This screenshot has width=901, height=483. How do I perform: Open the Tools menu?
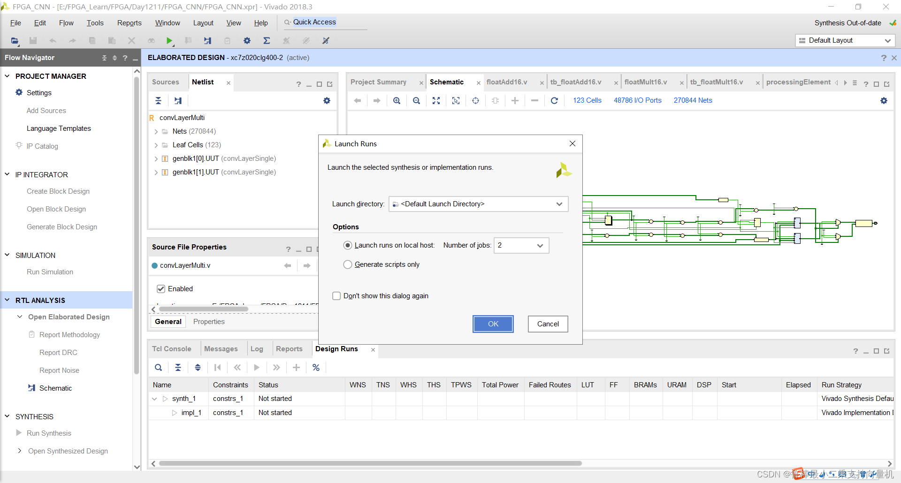tap(95, 23)
